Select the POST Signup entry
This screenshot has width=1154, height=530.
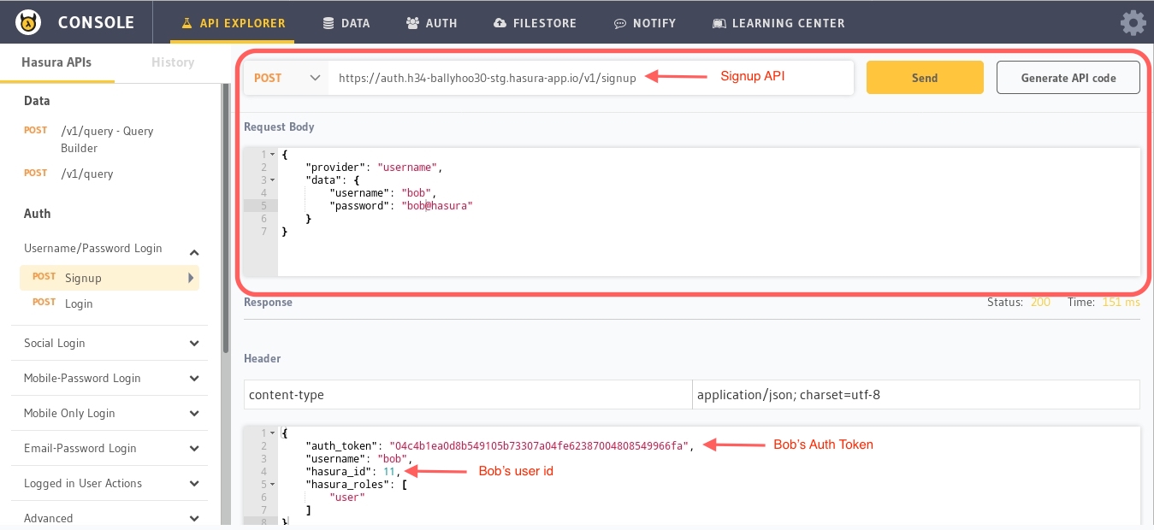[109, 278]
